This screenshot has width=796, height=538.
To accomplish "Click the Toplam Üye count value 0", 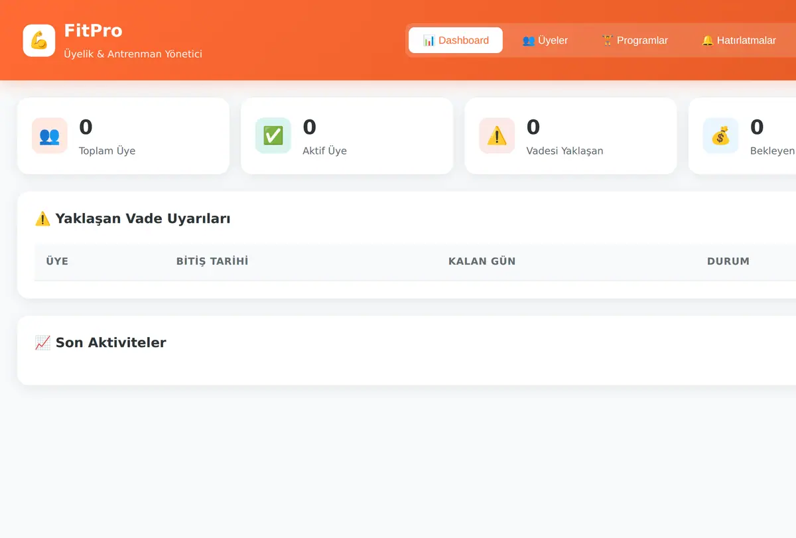I will point(86,127).
